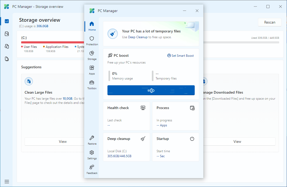Open the Startup card
This screenshot has height=187, width=287.
[176, 147]
